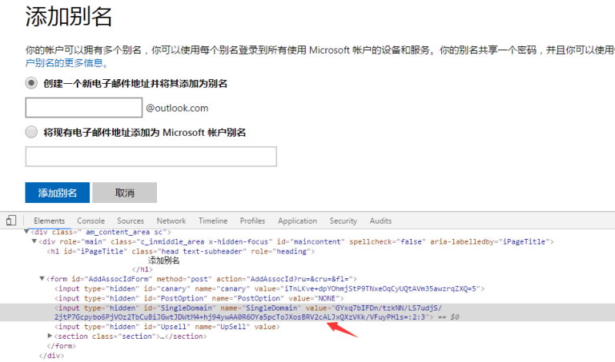Collapse the AddAssocIdForm form node
The image size is (615, 362).
42,279
